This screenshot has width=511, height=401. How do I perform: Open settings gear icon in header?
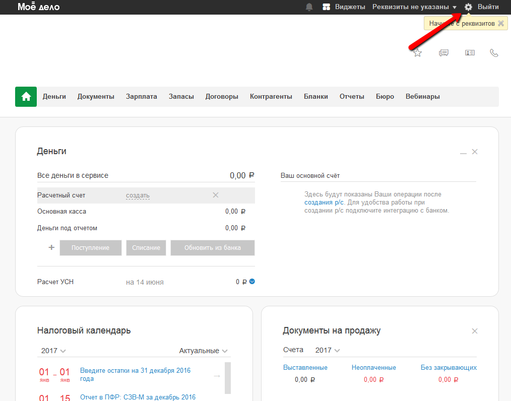468,7
